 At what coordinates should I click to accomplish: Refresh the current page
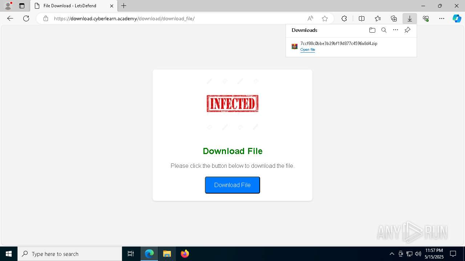26,18
